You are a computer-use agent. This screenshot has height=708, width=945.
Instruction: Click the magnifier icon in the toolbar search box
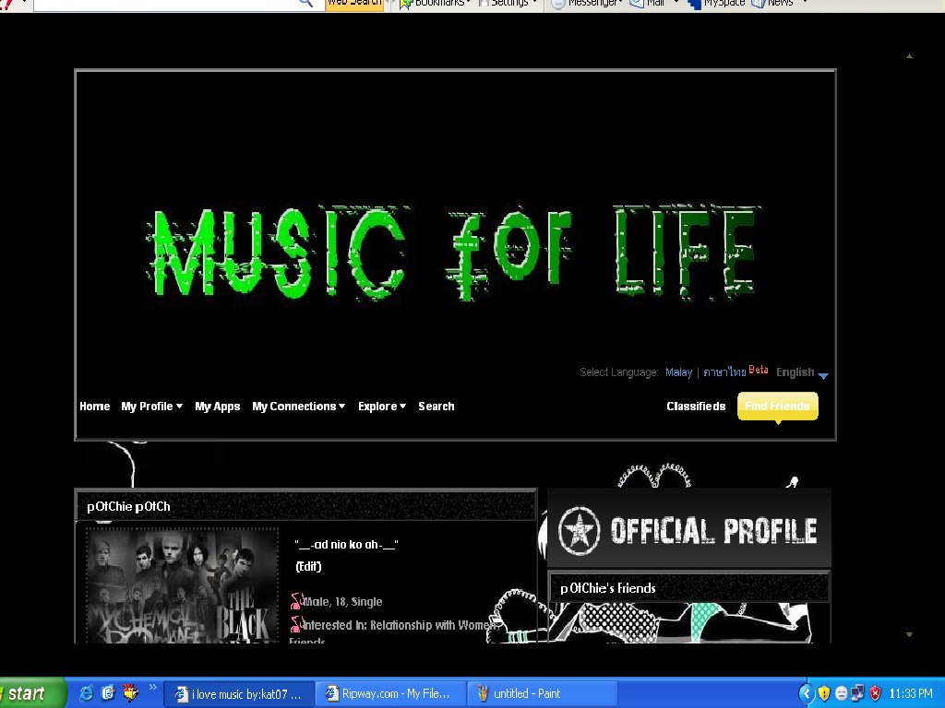pyautogui.click(x=306, y=3)
